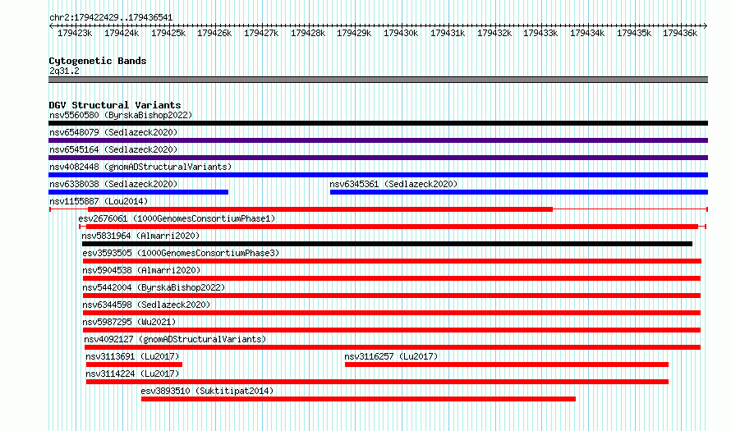Select the nsv3113691 (Lu2017) label
This screenshot has height=431, width=731.
(x=132, y=356)
